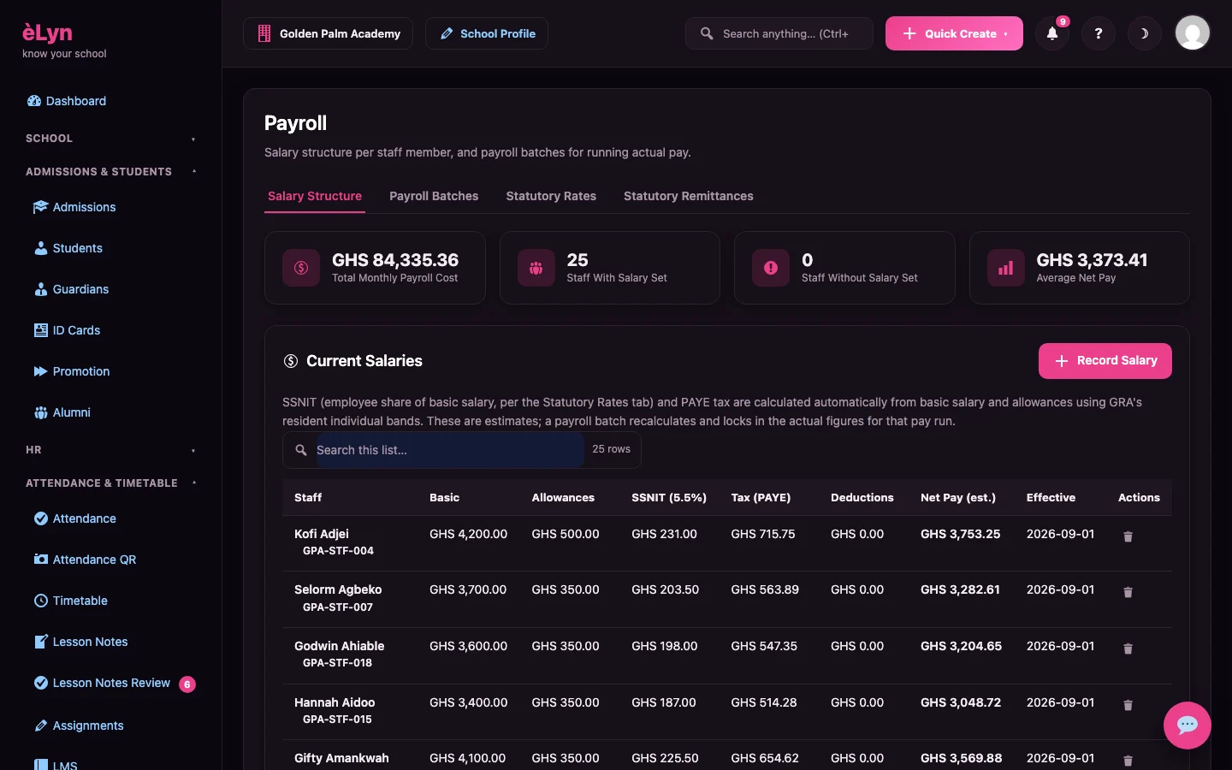Image resolution: width=1232 pixels, height=770 pixels.
Task: Open the School Profile button
Action: click(x=487, y=33)
